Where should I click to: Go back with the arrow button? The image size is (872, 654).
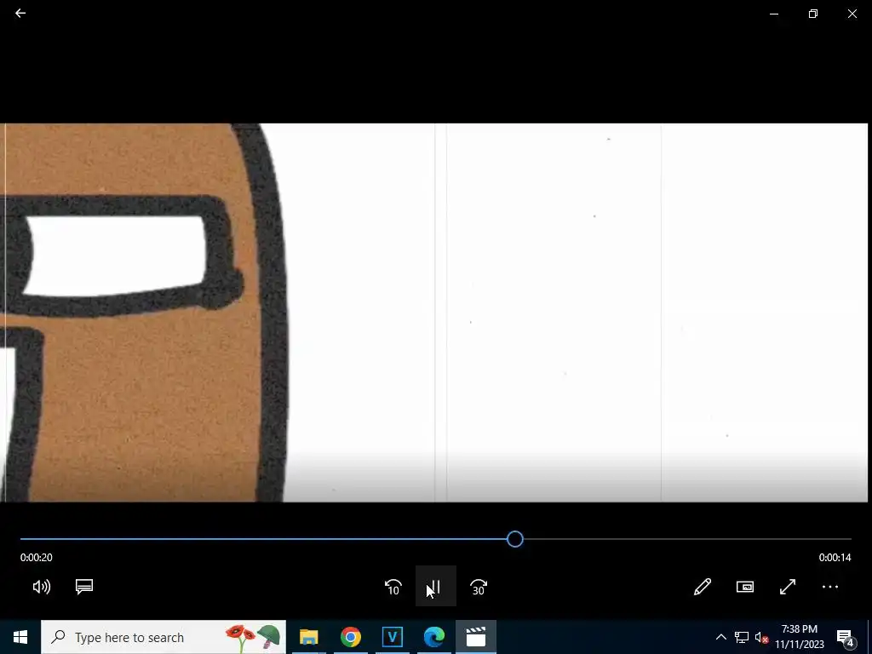click(20, 13)
